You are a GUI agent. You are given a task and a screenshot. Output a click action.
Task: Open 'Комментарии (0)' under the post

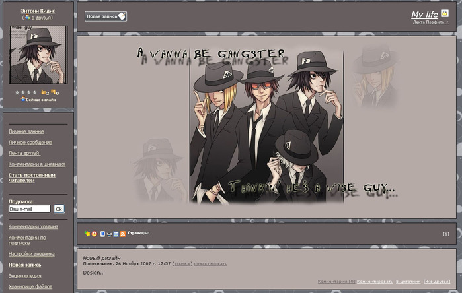[336, 282]
